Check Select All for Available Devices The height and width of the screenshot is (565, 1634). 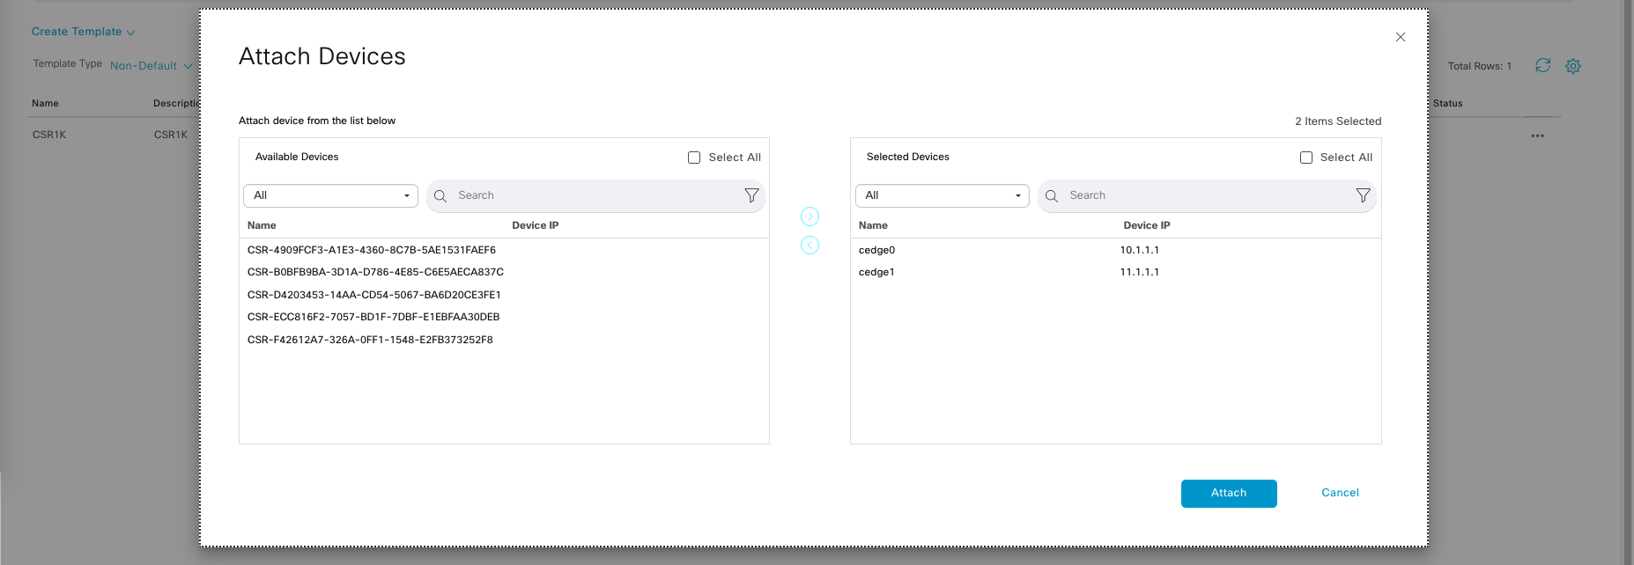coord(694,158)
